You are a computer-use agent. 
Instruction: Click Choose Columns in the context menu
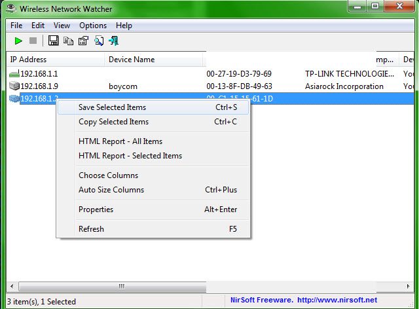(108, 175)
